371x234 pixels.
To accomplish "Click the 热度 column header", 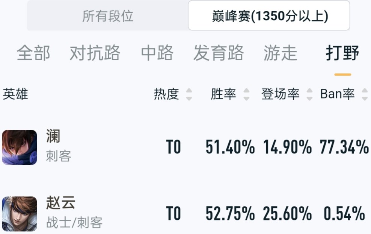I will coord(166,94).
